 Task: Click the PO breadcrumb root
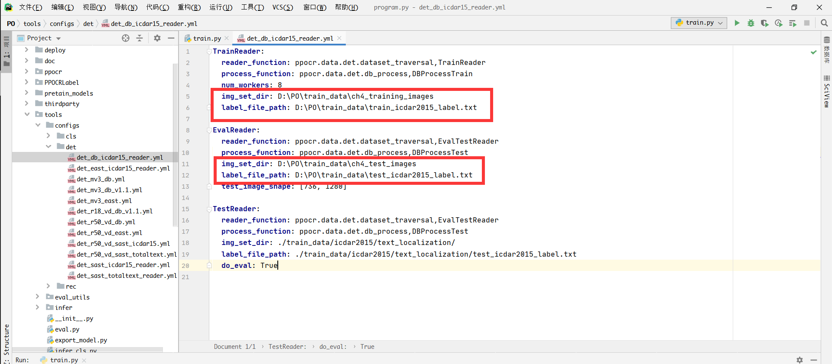(11, 24)
